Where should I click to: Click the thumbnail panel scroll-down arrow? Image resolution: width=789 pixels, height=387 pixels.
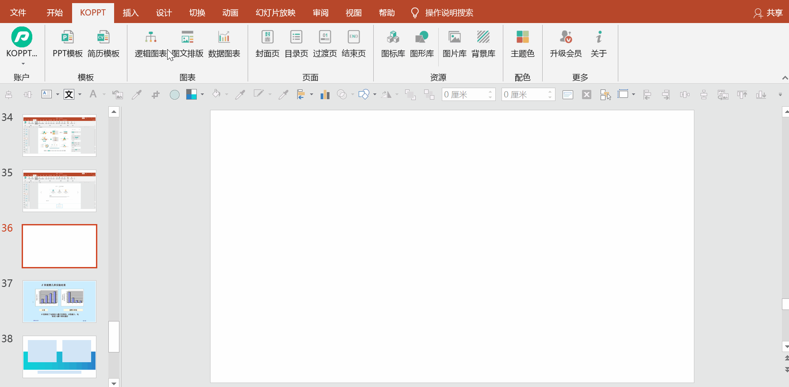(114, 383)
